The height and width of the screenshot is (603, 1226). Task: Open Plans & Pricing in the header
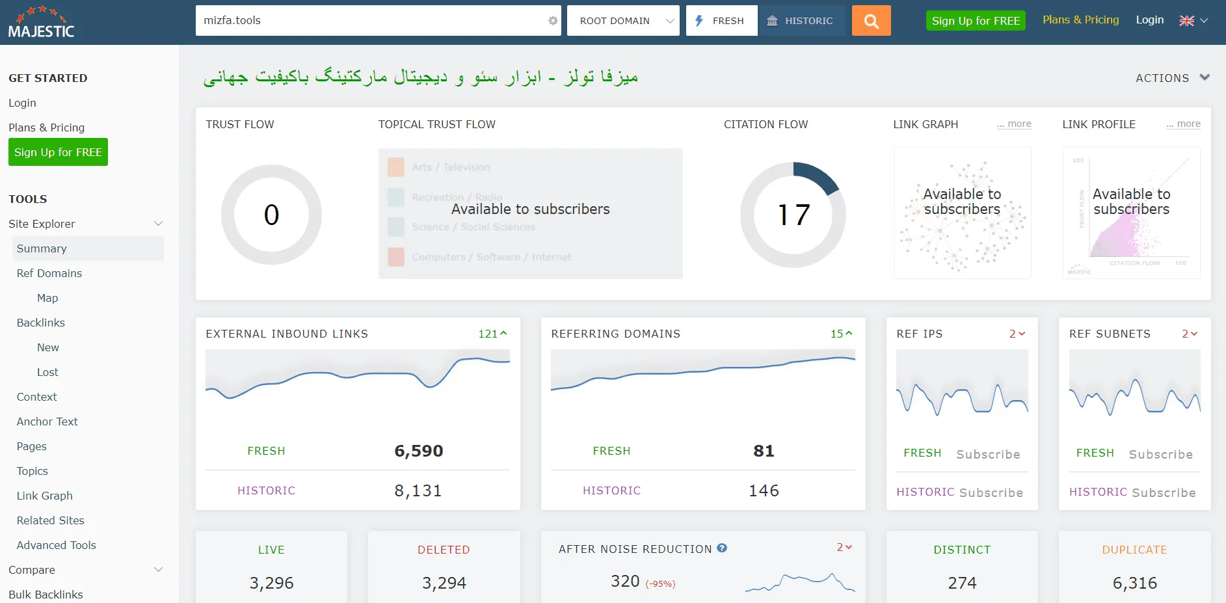click(1081, 20)
